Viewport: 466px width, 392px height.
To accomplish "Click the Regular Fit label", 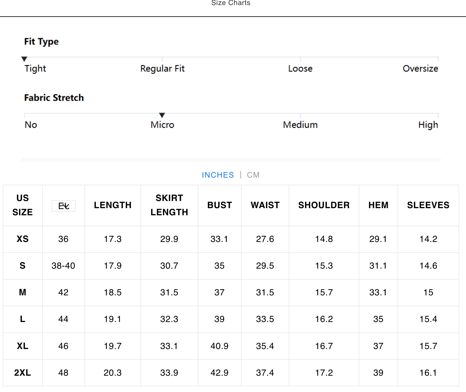I will tap(162, 68).
